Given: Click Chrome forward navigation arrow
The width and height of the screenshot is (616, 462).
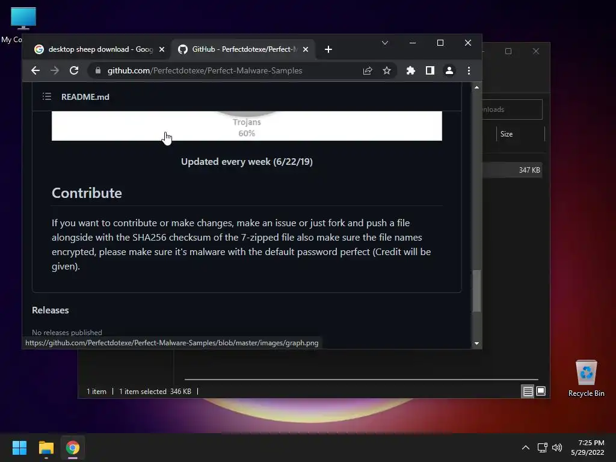Looking at the screenshot, I should click(x=55, y=71).
